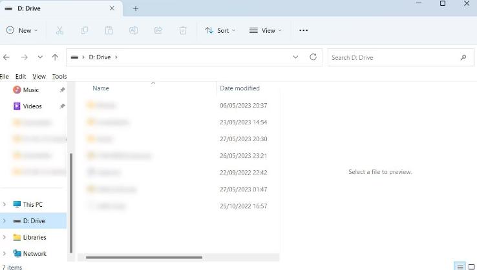
Task: Refresh the D: Drive folder
Action: (x=313, y=57)
